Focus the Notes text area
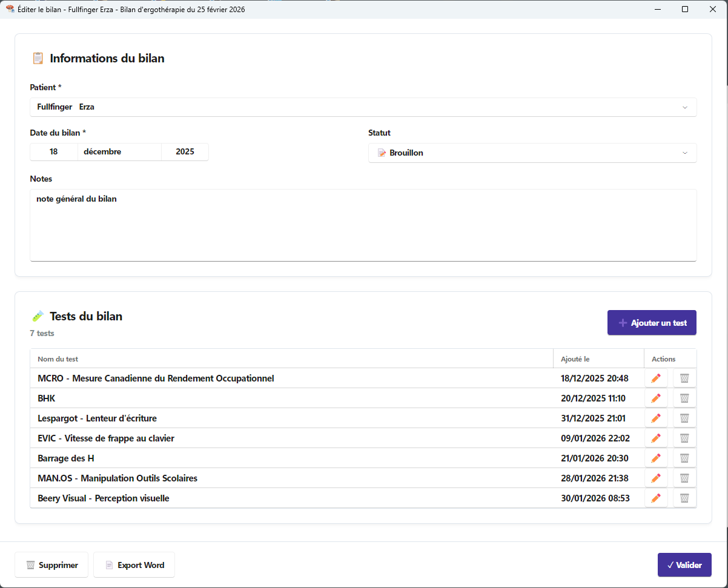Screen dimensions: 728x588 (363, 225)
